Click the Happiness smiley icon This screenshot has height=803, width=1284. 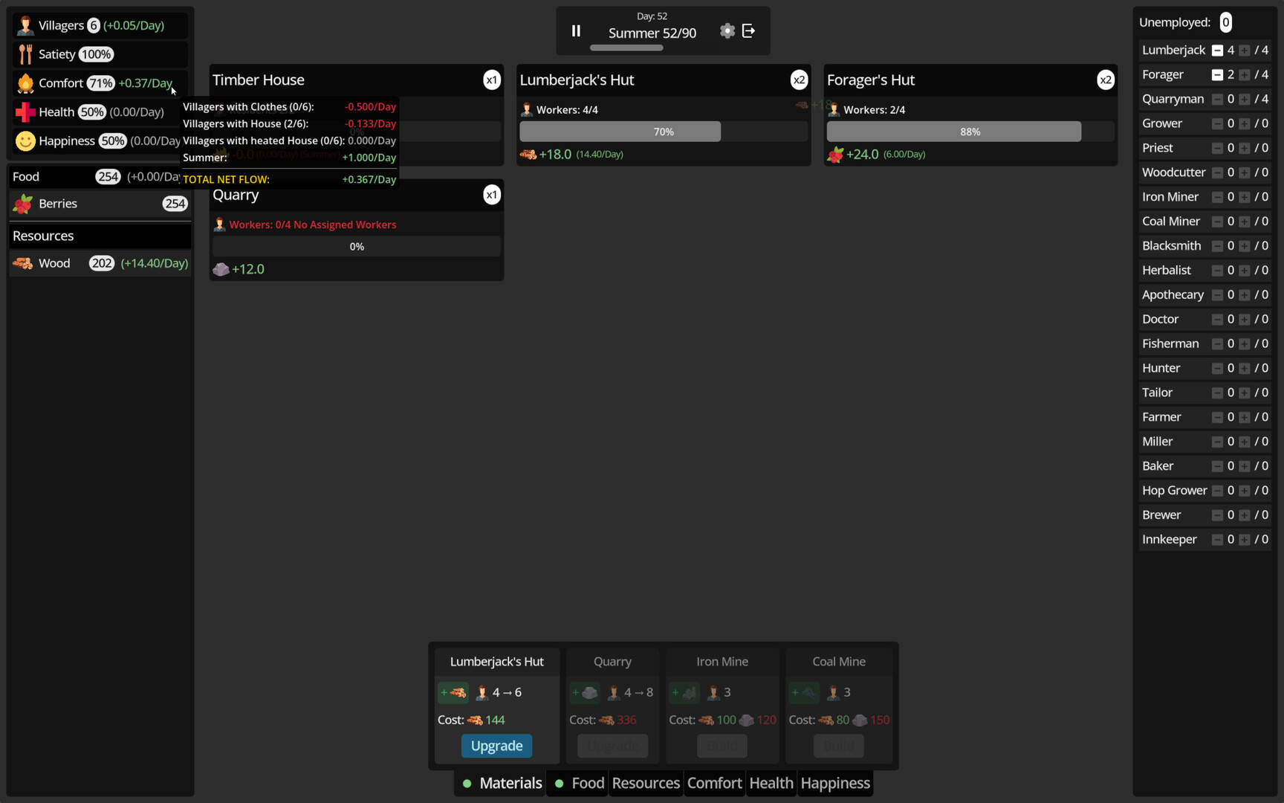pyautogui.click(x=25, y=141)
